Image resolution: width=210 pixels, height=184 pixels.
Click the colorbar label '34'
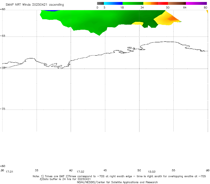pos(142,7)
